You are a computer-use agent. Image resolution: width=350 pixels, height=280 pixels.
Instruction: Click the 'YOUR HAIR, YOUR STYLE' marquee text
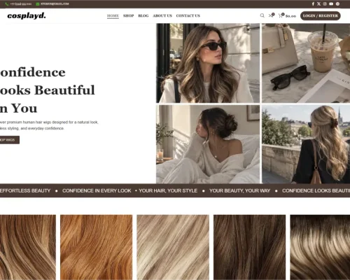168,190
